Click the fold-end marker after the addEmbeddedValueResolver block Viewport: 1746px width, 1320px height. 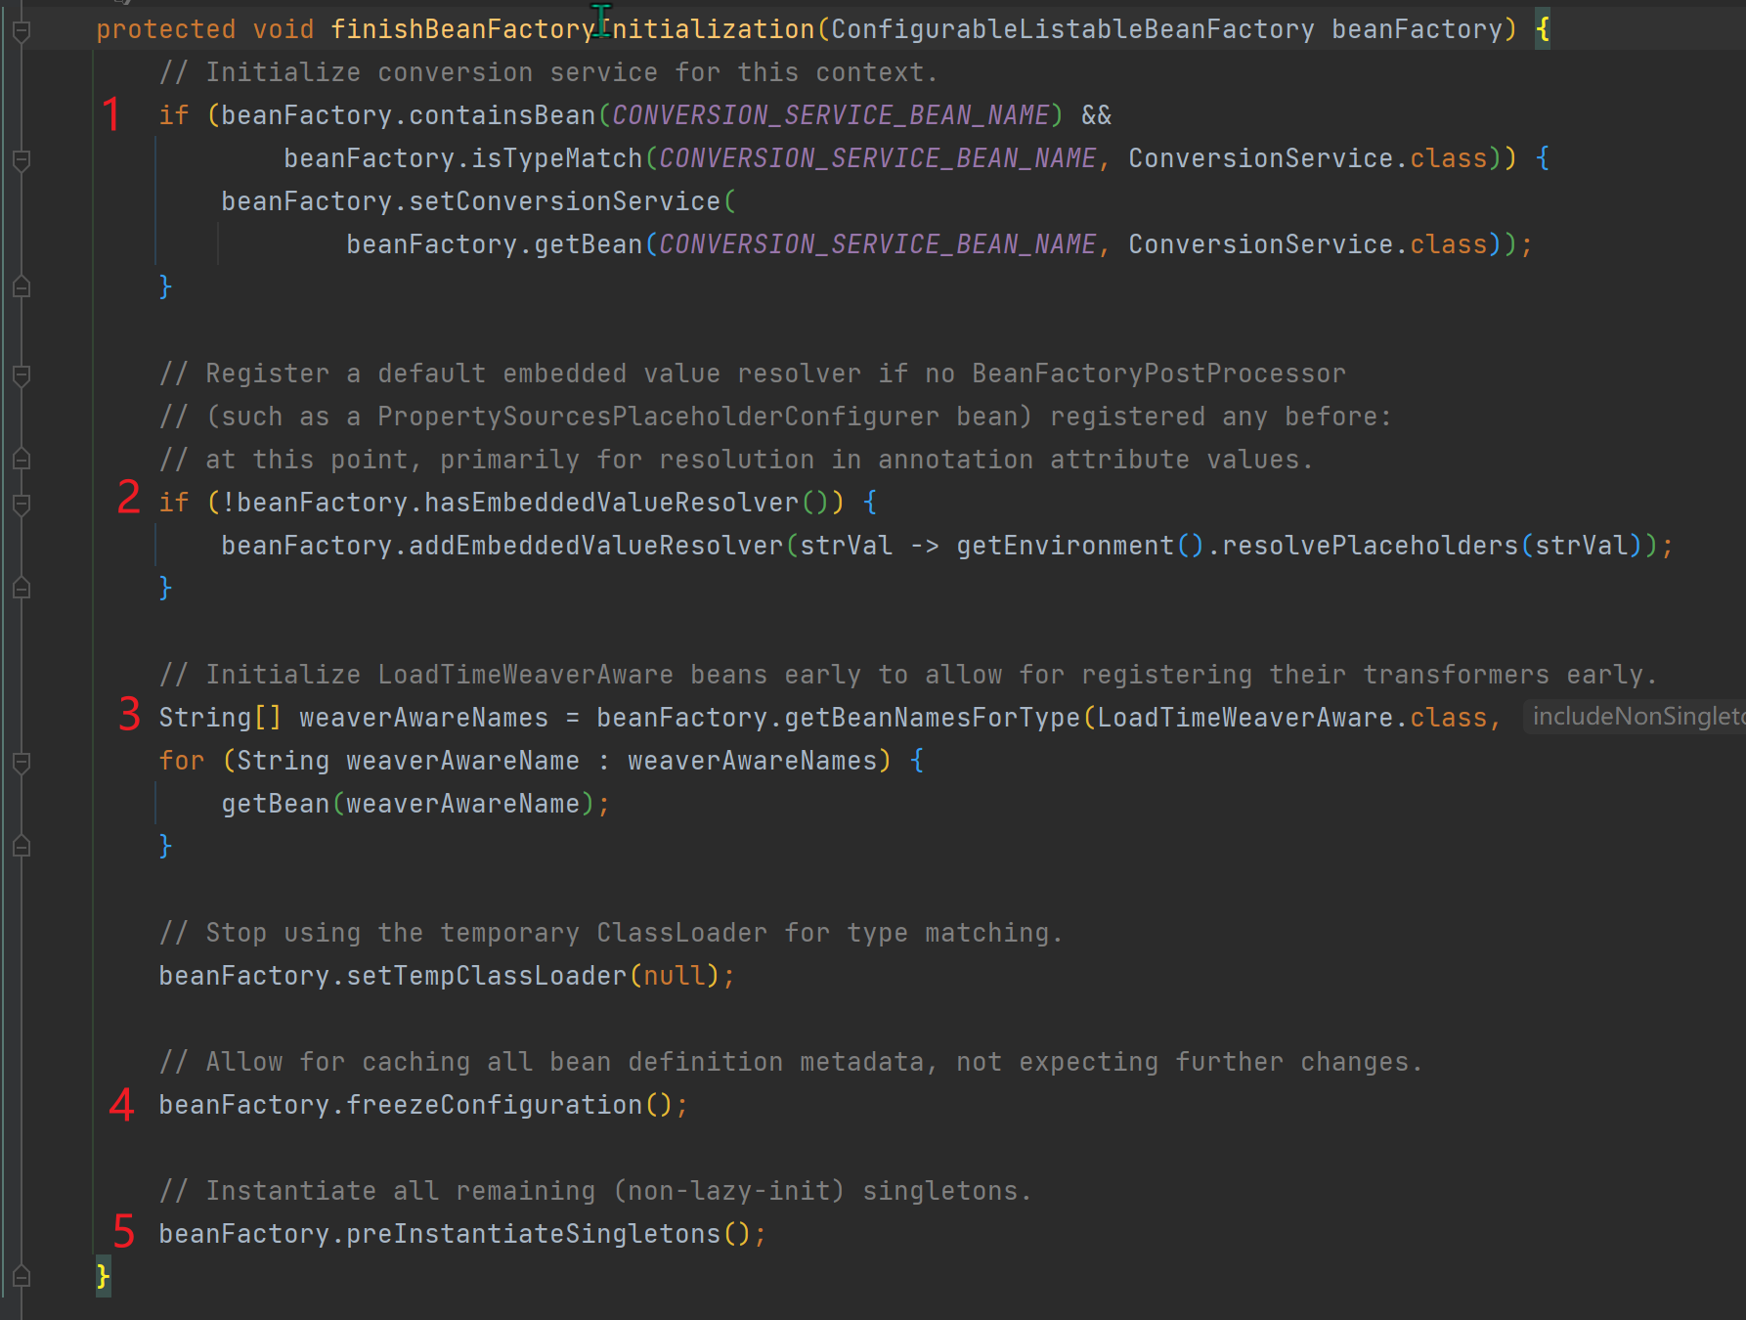coord(22,589)
